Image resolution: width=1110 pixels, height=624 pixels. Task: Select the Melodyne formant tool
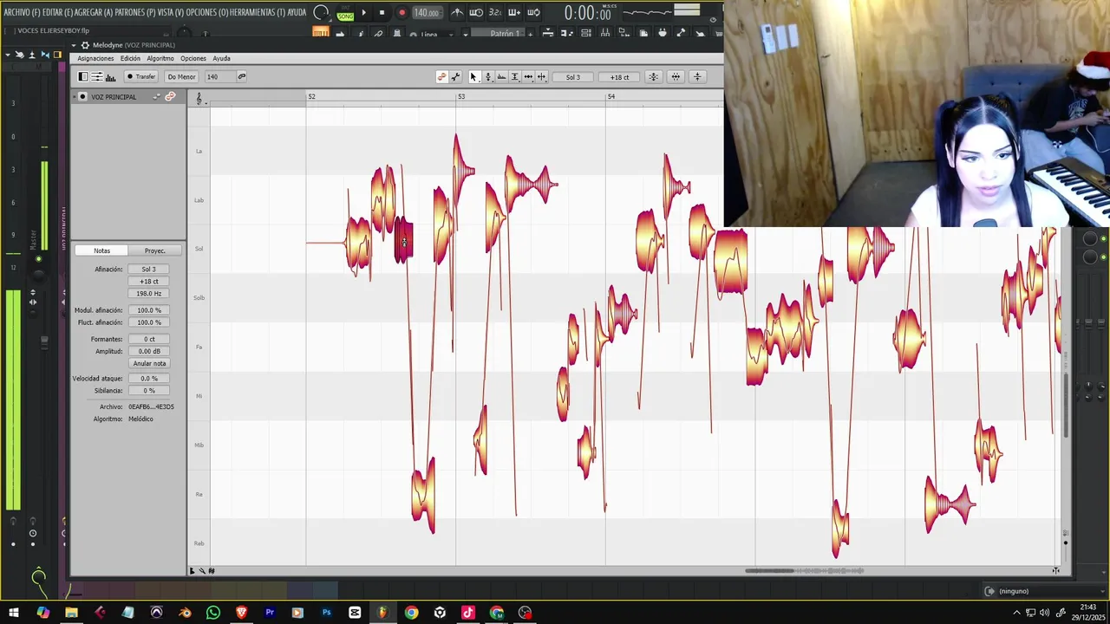pyautogui.click(x=501, y=77)
